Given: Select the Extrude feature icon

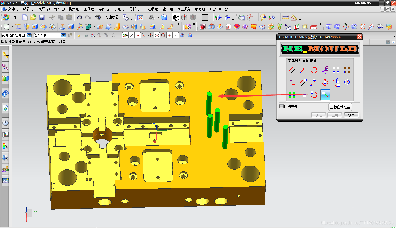Looking at the screenshot, I should click(x=18, y=27).
